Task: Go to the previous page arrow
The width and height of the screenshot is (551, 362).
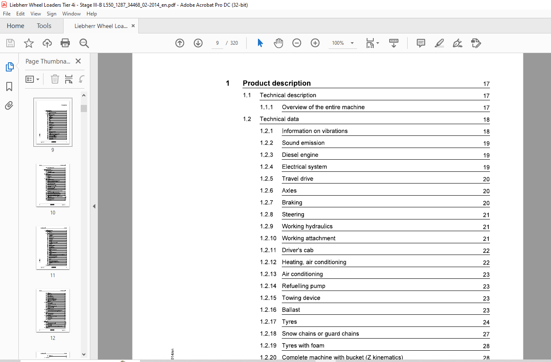Action: coord(180,43)
